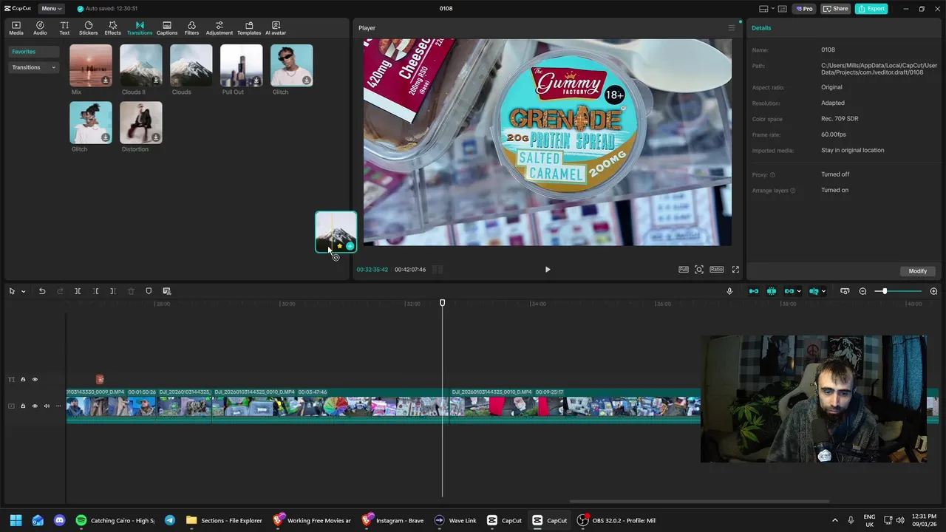
Task: Select the Favorites category
Action: (x=33, y=52)
